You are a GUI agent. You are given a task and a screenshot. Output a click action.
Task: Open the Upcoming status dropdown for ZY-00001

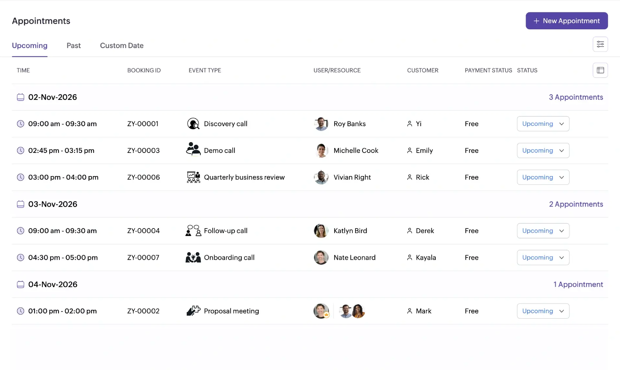coord(543,124)
